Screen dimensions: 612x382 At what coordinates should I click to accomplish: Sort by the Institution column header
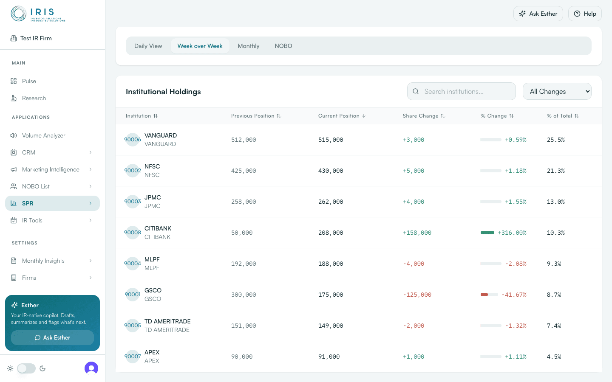pos(142,116)
